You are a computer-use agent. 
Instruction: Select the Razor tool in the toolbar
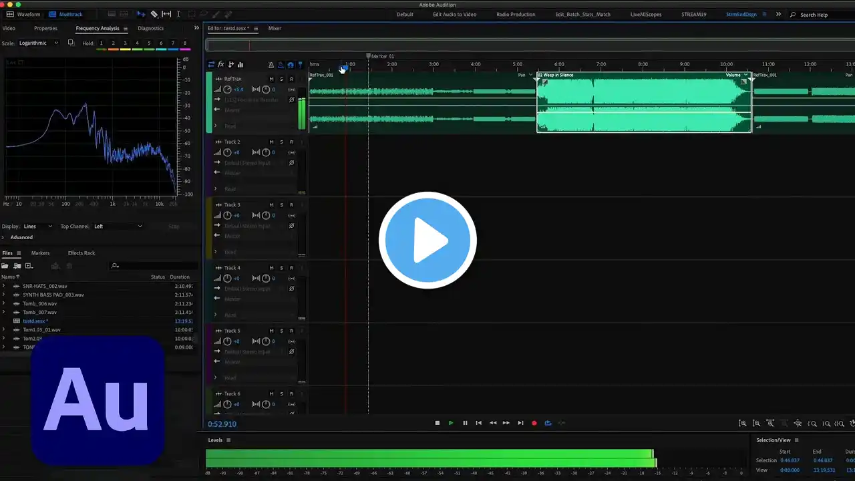pyautogui.click(x=154, y=14)
